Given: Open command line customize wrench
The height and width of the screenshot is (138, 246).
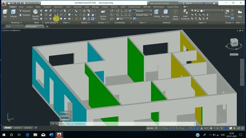Looking at the screenshot, I should pos(57,124).
